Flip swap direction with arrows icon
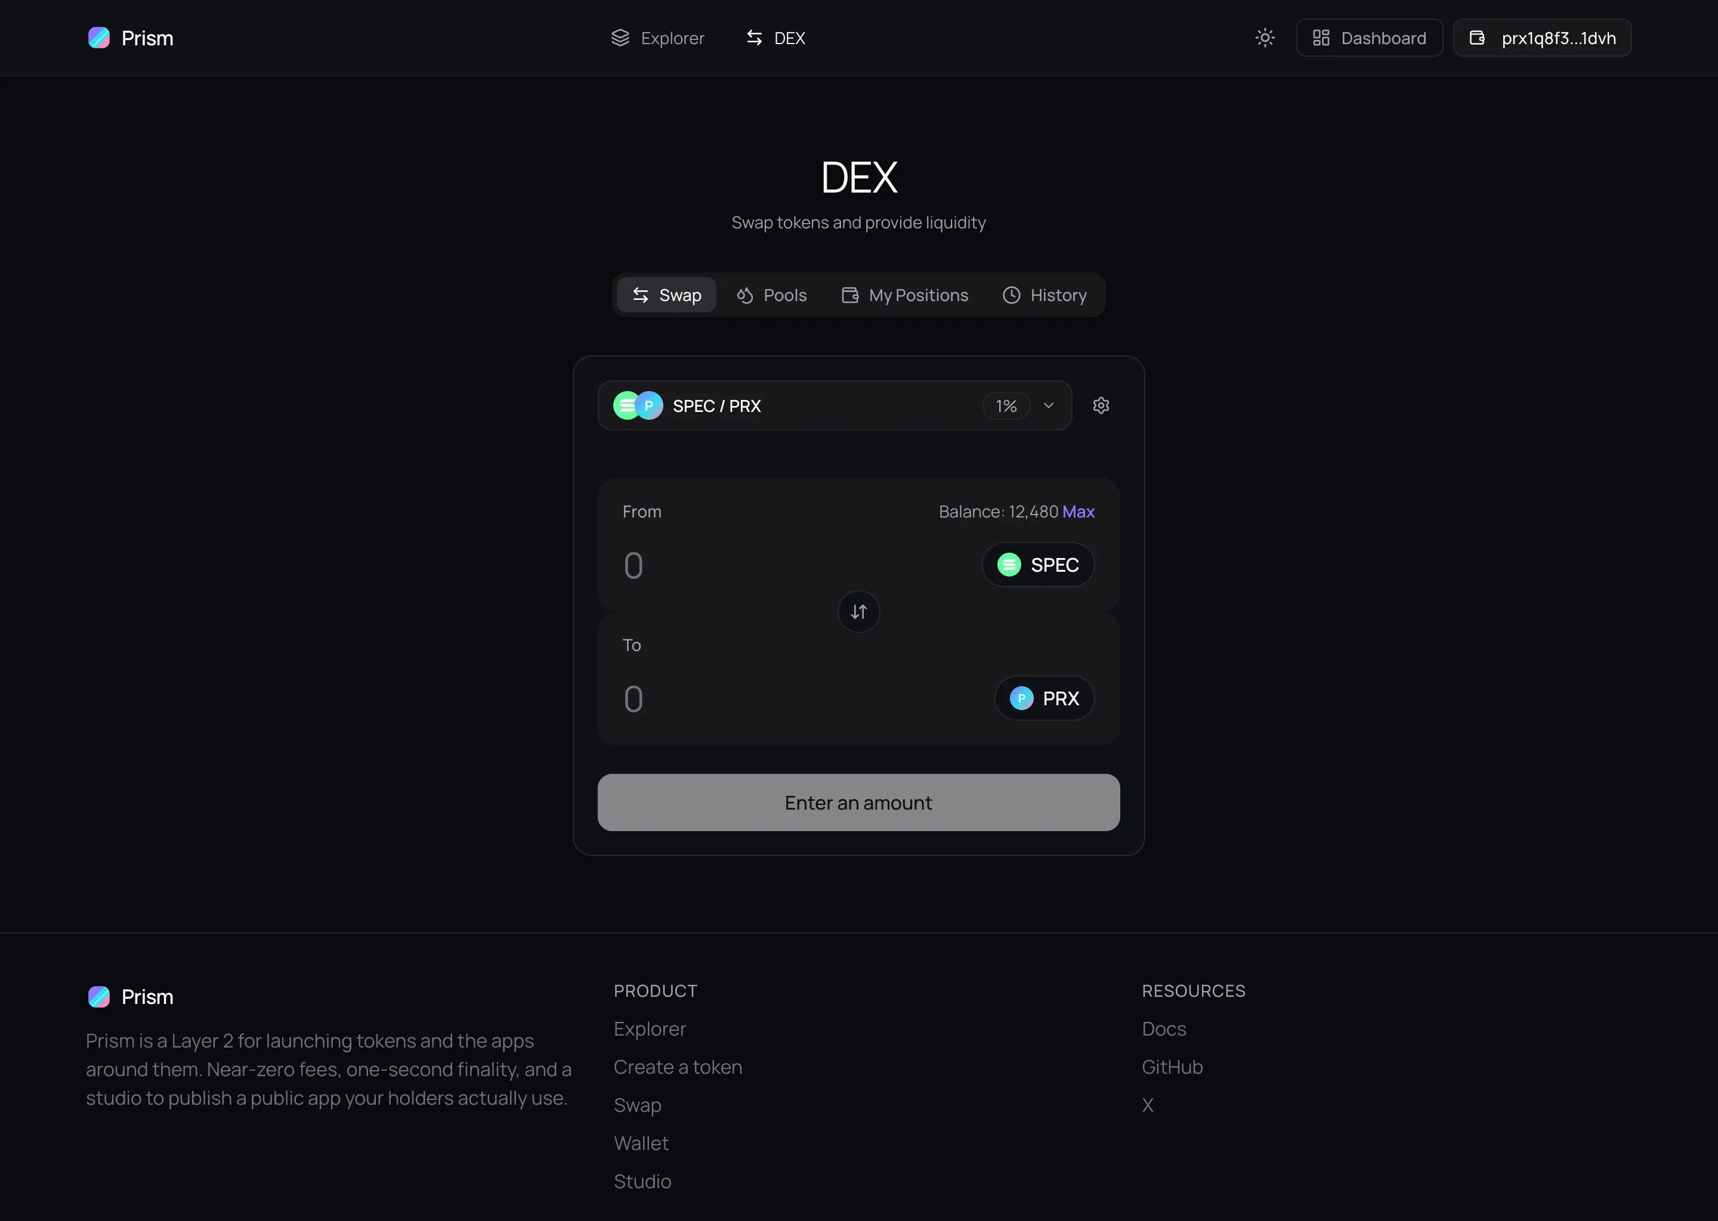The image size is (1718, 1221). click(858, 611)
